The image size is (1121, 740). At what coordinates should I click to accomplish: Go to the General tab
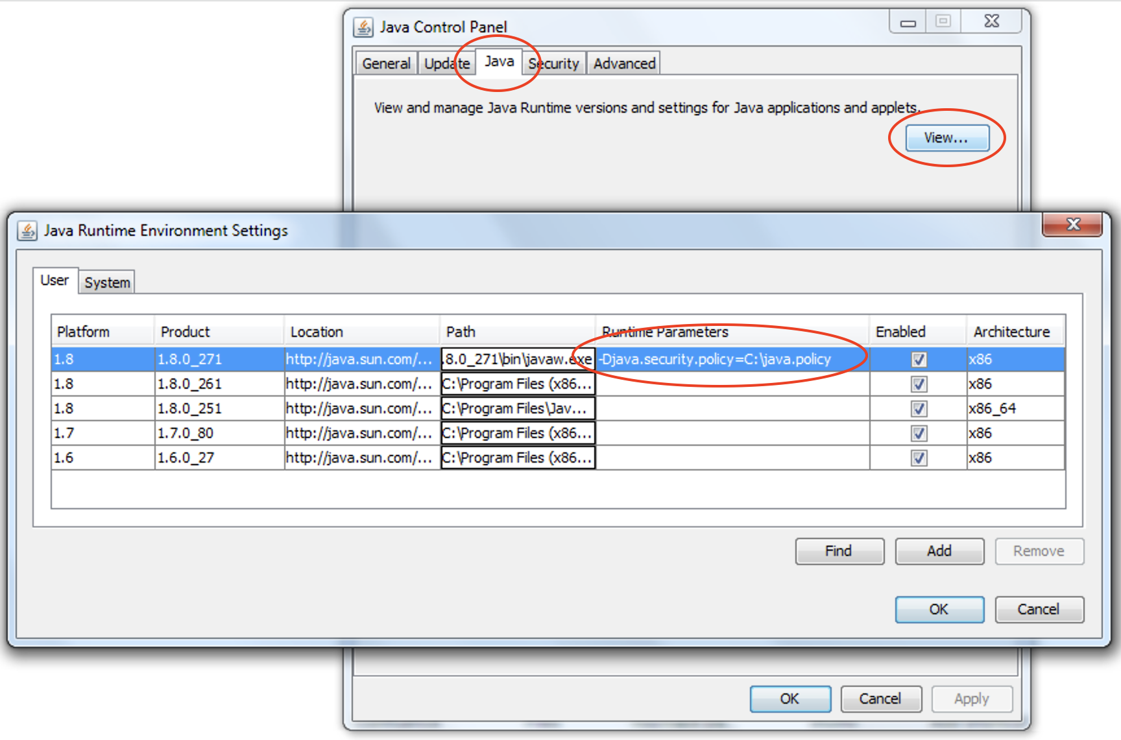386,64
